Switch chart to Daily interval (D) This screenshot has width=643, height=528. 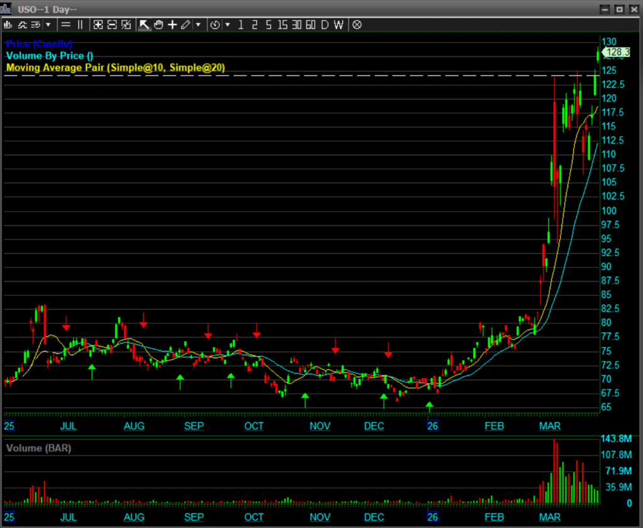325,24
